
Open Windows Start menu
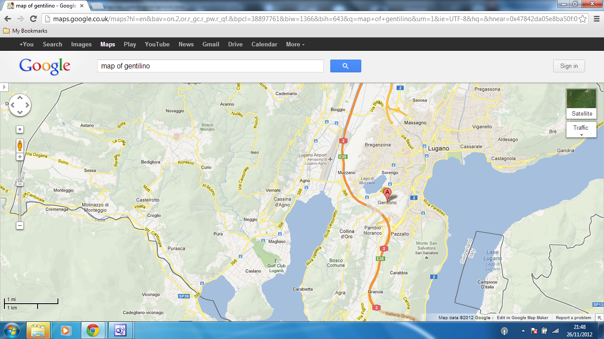pyautogui.click(x=12, y=330)
